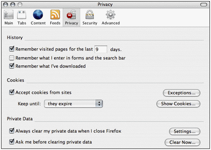Open cookie Exceptions dialog
The height and width of the screenshot is (150, 211).
(182, 93)
